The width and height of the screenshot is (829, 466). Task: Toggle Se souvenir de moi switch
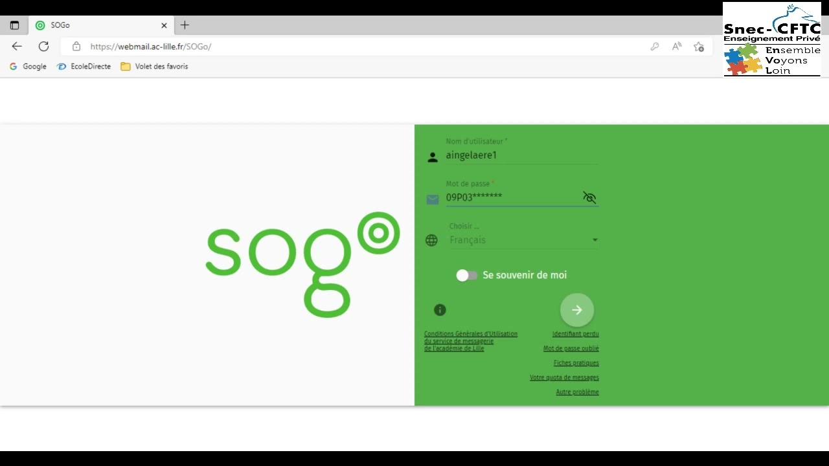click(466, 275)
